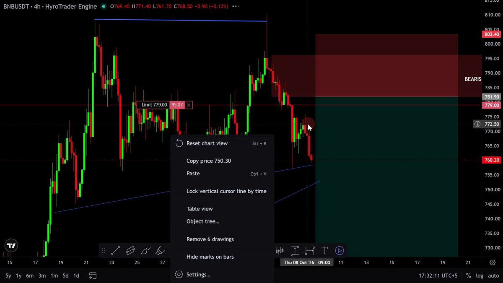
Task: Choose Reset chart view from context menu
Action: tap(222, 143)
